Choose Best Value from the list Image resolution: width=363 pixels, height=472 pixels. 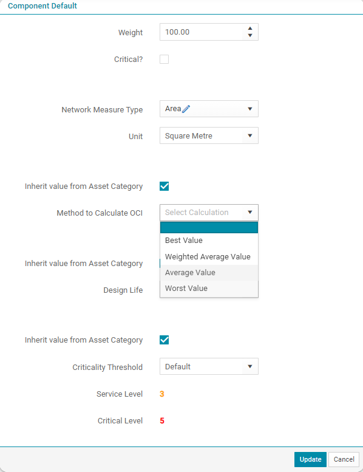tap(209, 241)
